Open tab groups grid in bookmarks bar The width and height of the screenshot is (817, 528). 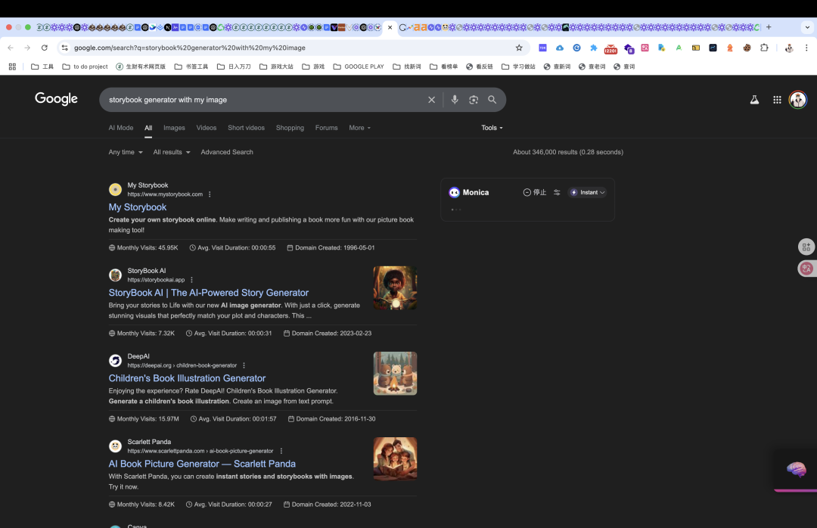[12, 67]
